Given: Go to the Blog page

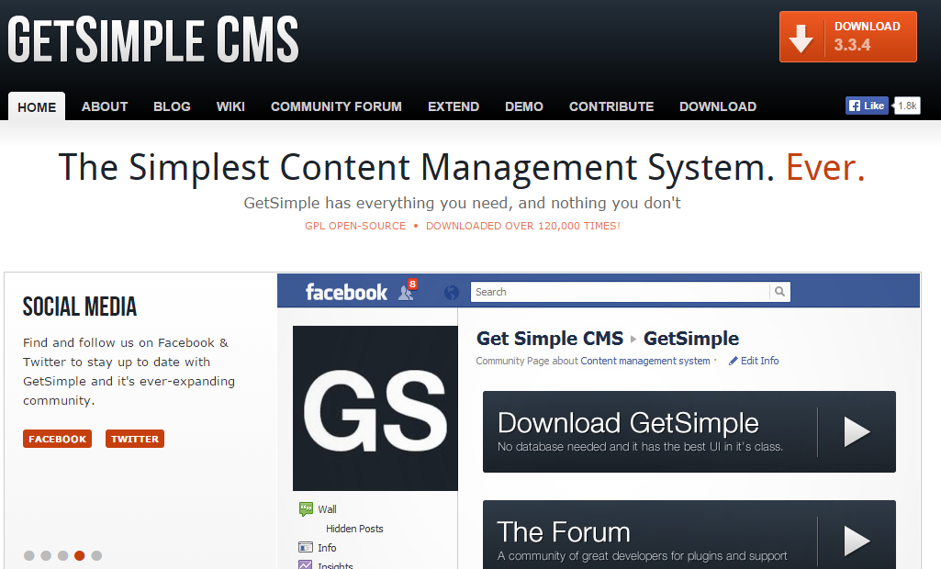Looking at the screenshot, I should point(172,106).
